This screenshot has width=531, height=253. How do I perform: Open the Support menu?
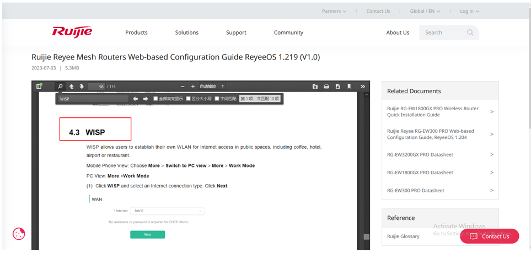[x=236, y=33]
